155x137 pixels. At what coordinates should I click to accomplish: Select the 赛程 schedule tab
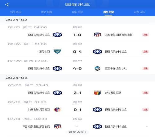pyautogui.click(x=108, y=12)
